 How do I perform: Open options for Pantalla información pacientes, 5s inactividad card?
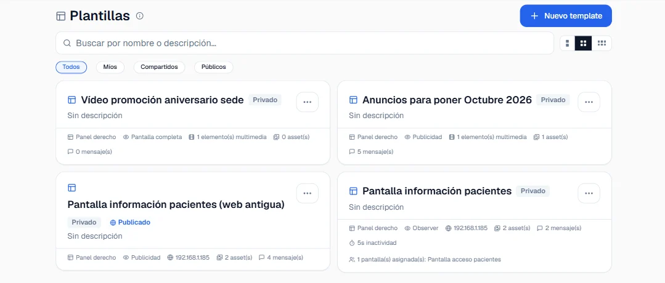coord(589,194)
